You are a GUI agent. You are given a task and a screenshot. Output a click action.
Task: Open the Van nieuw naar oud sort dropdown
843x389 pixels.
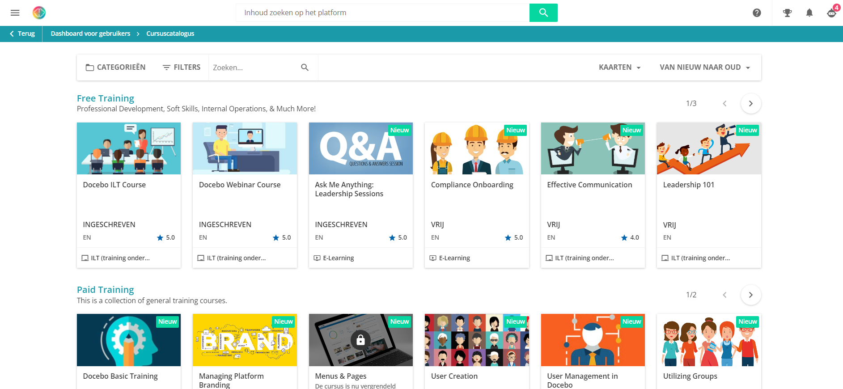[705, 67]
